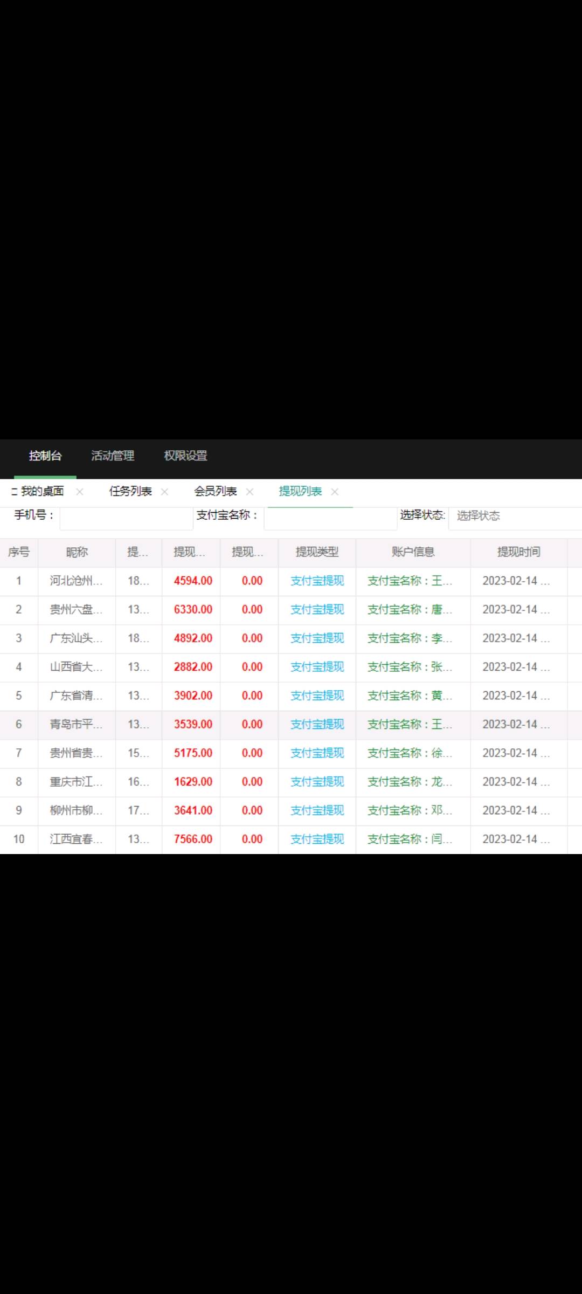
Task: Open 控制台 in the top navigation
Action: tap(45, 456)
